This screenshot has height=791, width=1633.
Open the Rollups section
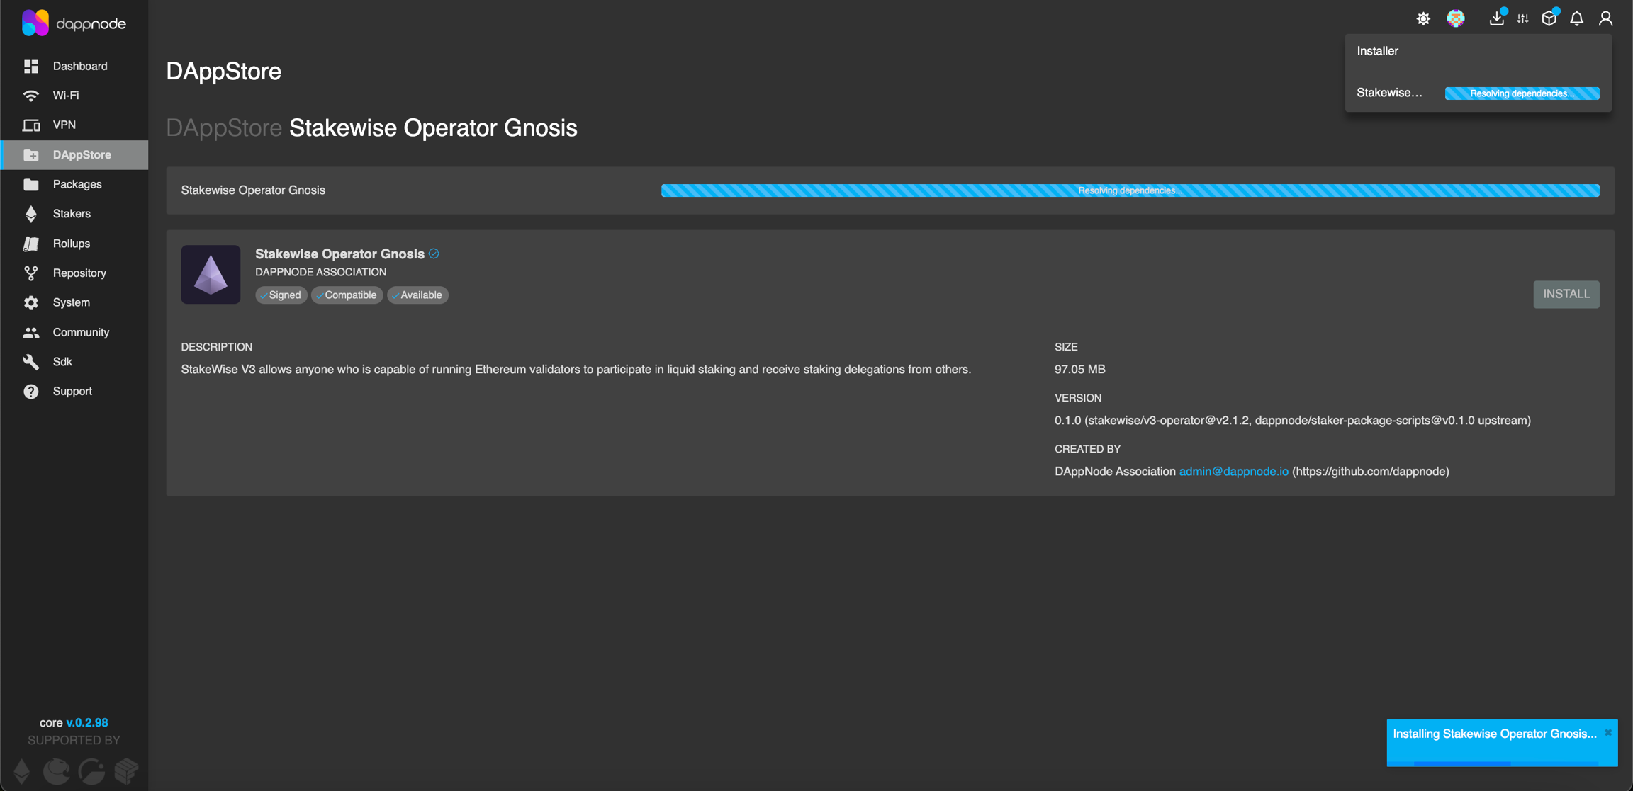(71, 244)
